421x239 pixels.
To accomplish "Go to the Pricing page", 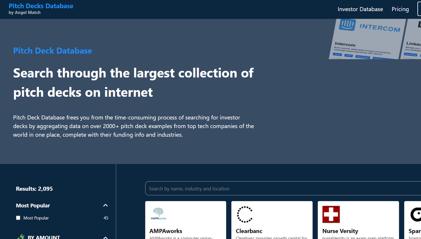I will [400, 9].
